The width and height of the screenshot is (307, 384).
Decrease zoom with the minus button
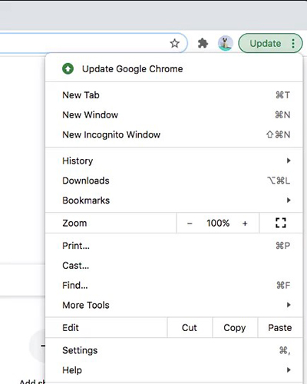click(x=190, y=223)
